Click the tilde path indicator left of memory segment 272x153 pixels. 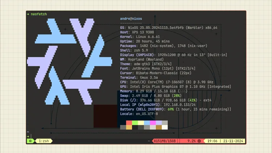point(149,141)
